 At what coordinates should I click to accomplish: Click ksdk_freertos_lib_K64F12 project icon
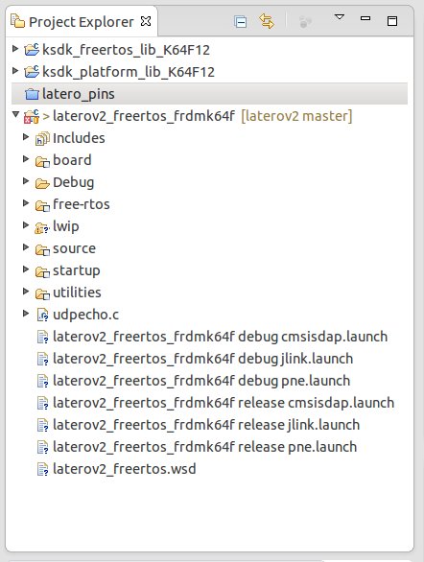point(32,50)
